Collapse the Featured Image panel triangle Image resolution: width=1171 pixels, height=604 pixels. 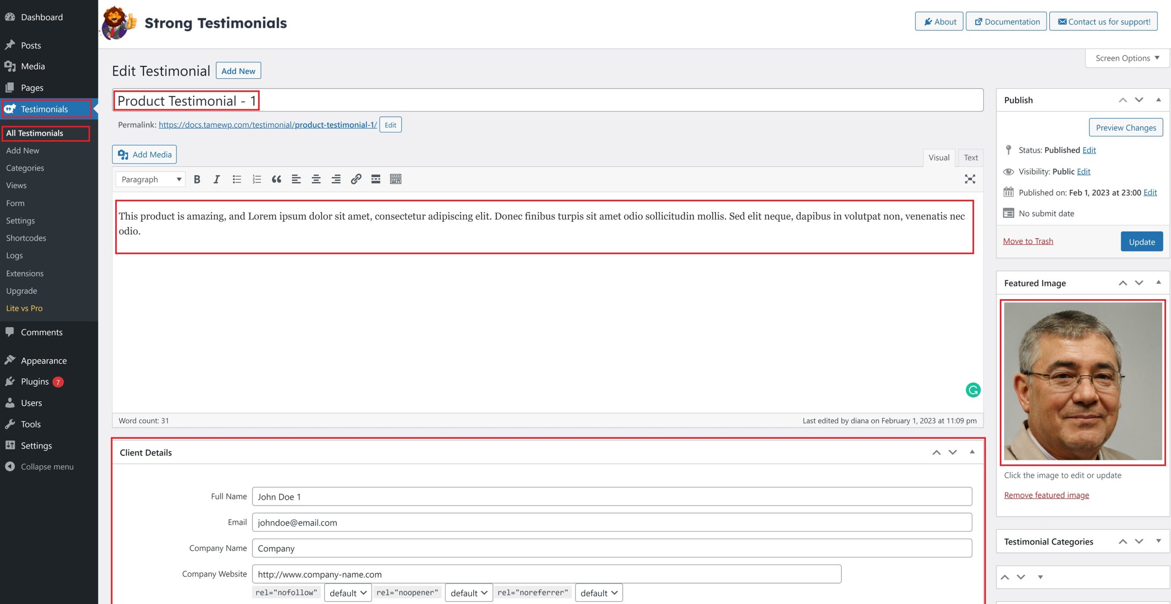point(1159,283)
